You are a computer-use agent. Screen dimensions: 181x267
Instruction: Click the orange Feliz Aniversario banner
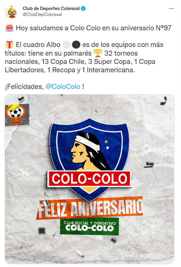click(x=89, y=207)
